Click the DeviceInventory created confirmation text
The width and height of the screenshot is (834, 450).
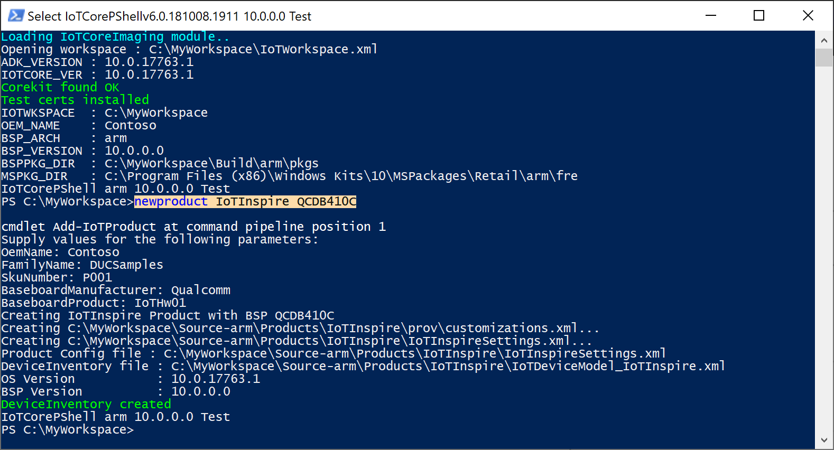(x=86, y=404)
